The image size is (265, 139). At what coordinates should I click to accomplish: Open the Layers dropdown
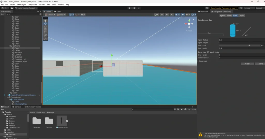pos(248,8)
